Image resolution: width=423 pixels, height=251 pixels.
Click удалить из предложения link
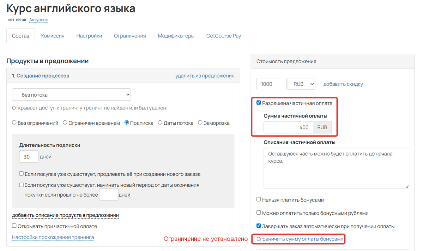pyautogui.click(x=205, y=76)
